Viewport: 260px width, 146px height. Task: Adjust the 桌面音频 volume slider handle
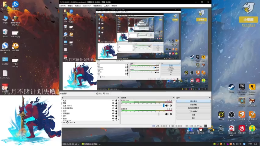click(x=159, y=114)
